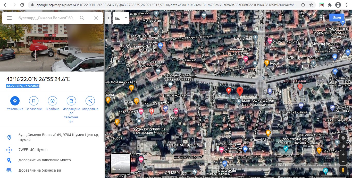The image size is (352, 178).
Task: Click the search magnifier icon
Action: (82, 18)
